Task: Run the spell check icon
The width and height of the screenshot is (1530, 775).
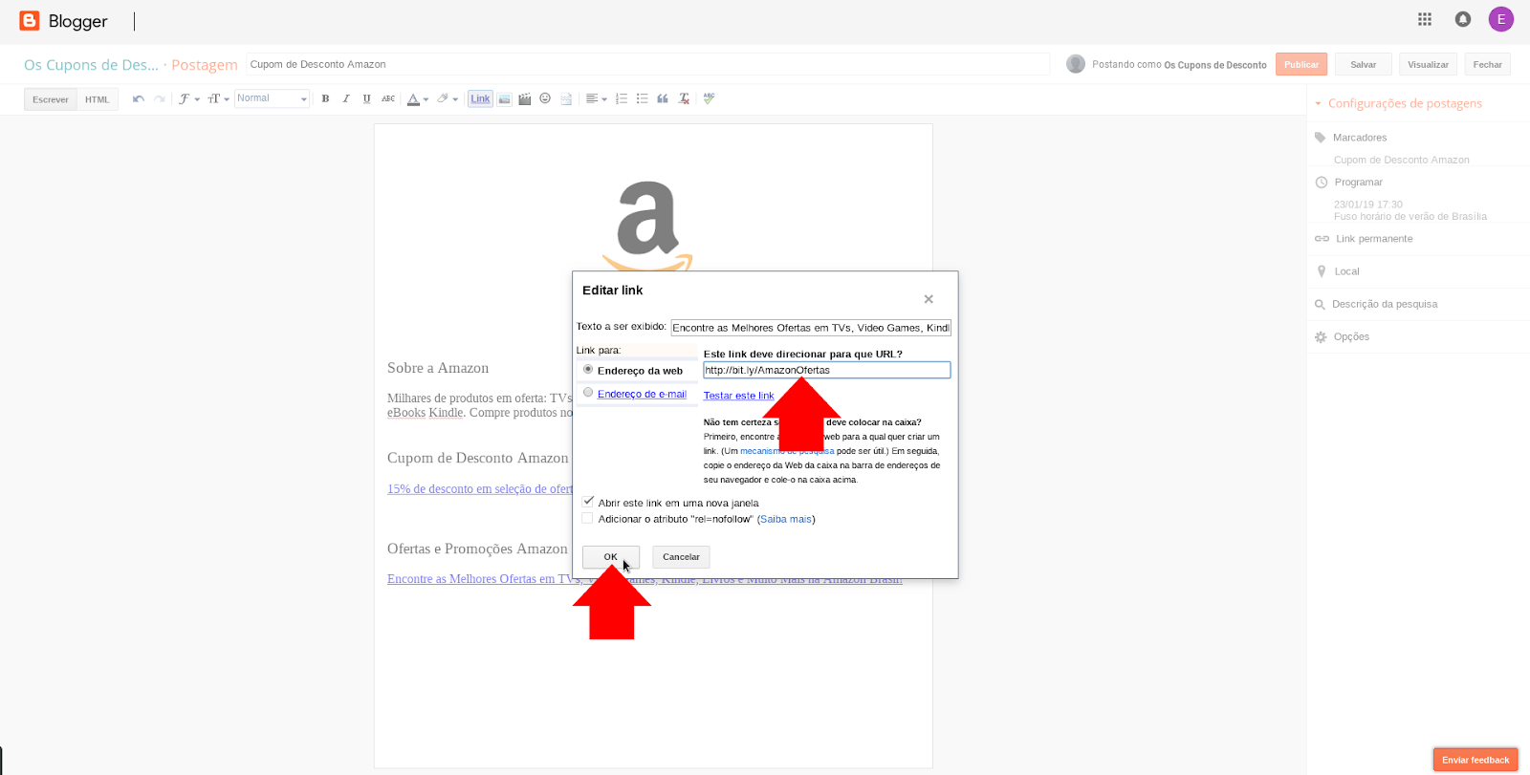Action: point(709,98)
